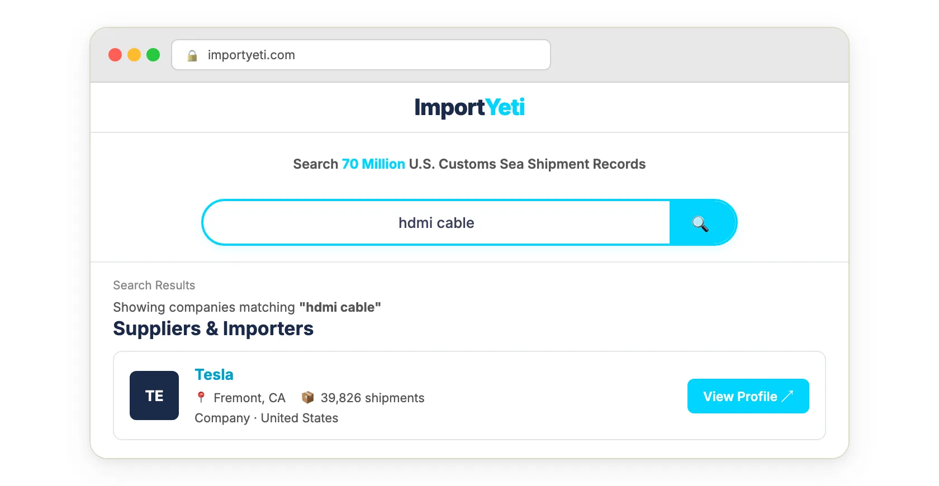Screen dimensions: 939x486
Task: Select the red pin location icon beside Fremont, CA
Action: click(x=201, y=397)
